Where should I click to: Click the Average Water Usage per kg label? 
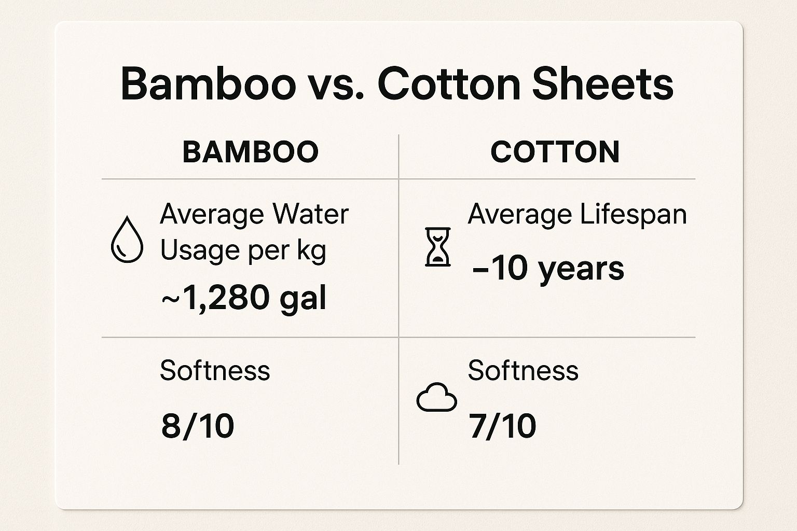coord(254,232)
